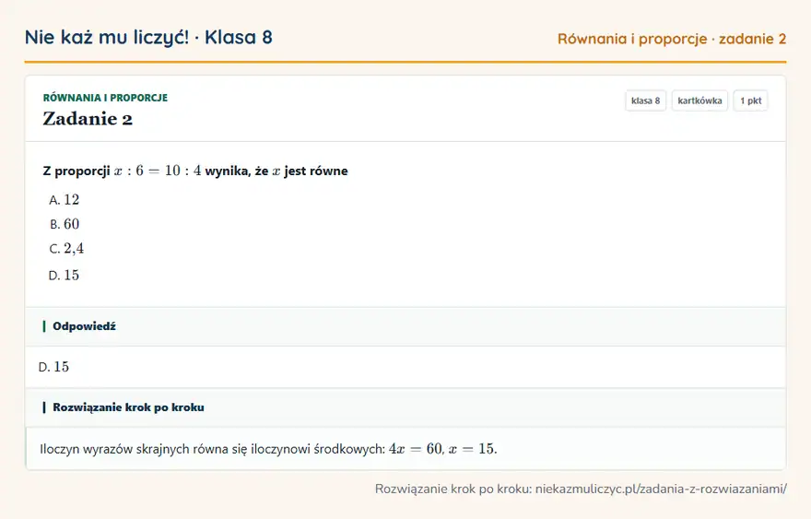
Task: Click the 'kartkówka' tag
Action: (x=699, y=100)
